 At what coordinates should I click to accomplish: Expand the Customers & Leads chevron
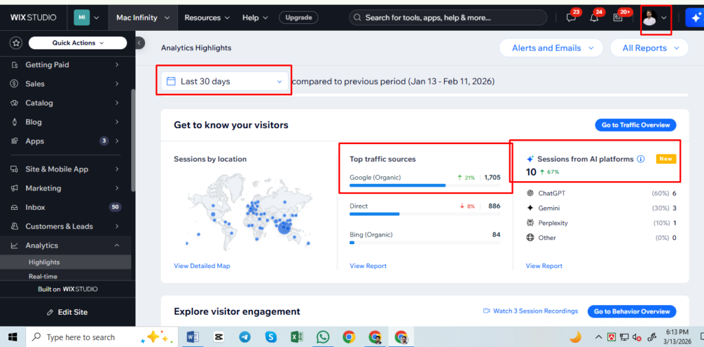pos(117,226)
